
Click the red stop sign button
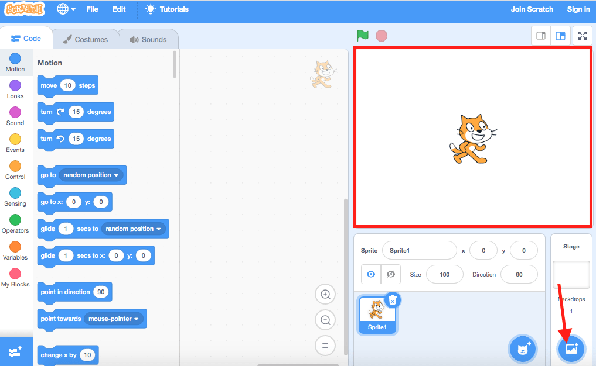pyautogui.click(x=382, y=36)
